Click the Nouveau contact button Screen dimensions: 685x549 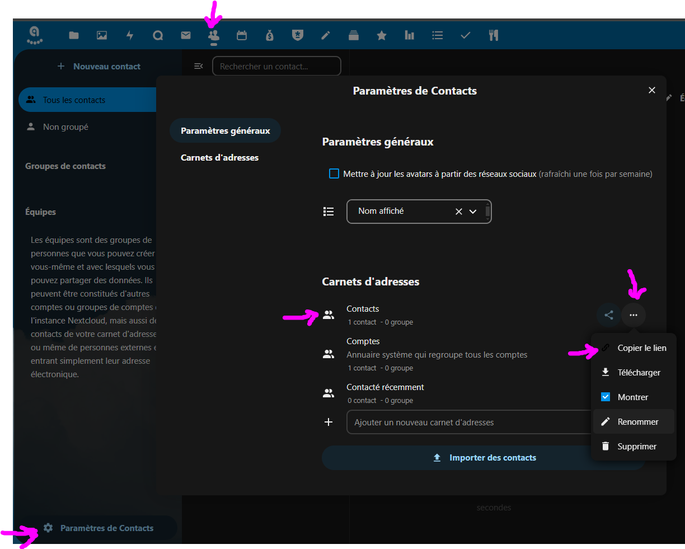click(99, 67)
